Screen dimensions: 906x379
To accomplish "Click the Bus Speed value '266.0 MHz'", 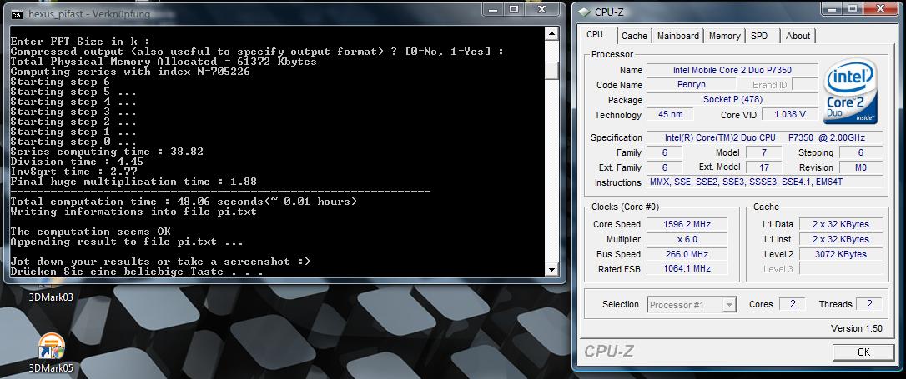I will point(687,254).
